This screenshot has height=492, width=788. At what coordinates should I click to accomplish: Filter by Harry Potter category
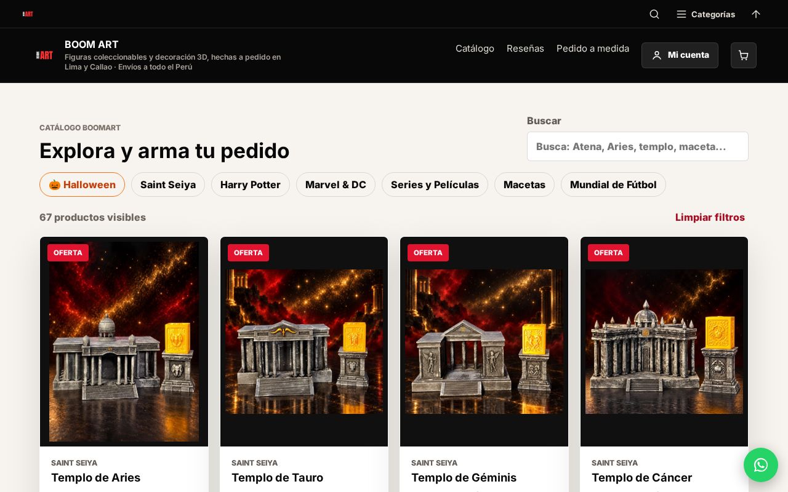pyautogui.click(x=251, y=184)
